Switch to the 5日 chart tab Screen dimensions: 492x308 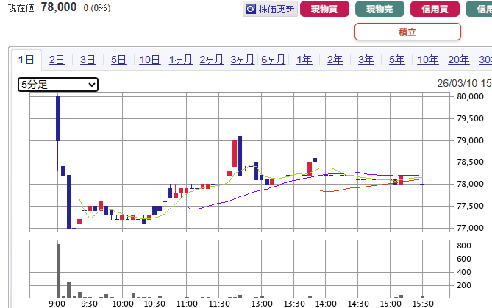pyautogui.click(x=118, y=60)
